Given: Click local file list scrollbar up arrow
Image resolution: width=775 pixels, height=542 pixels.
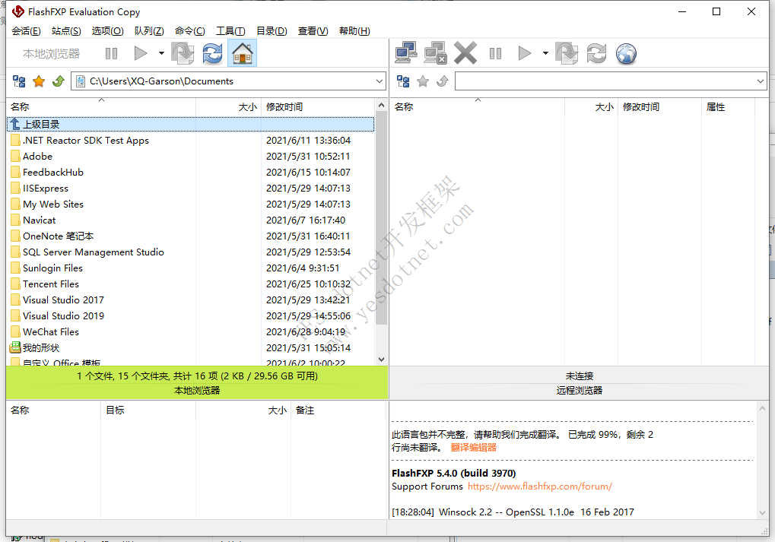Looking at the screenshot, I should click(x=381, y=105).
